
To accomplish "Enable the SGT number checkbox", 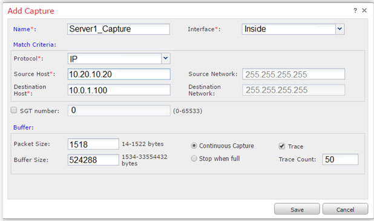I will 14,110.
